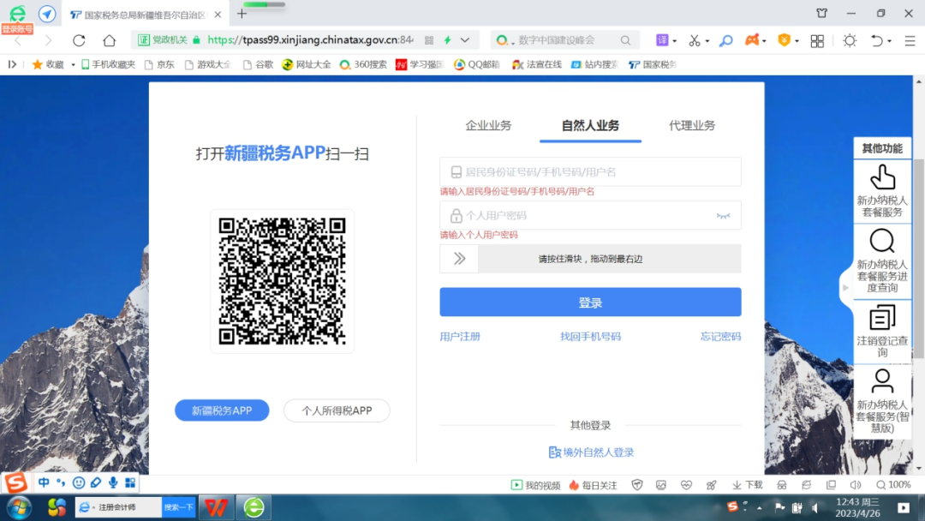
Task: Select the 个人所得税APP button
Action: pos(337,410)
